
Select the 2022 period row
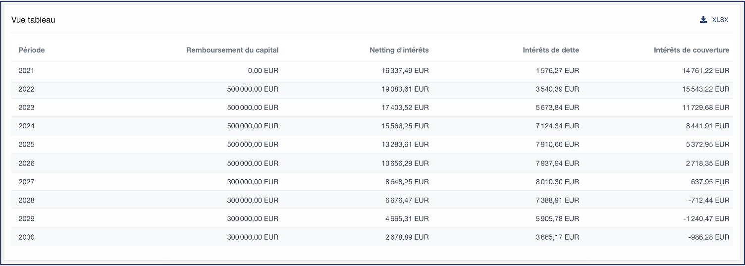coord(26,89)
